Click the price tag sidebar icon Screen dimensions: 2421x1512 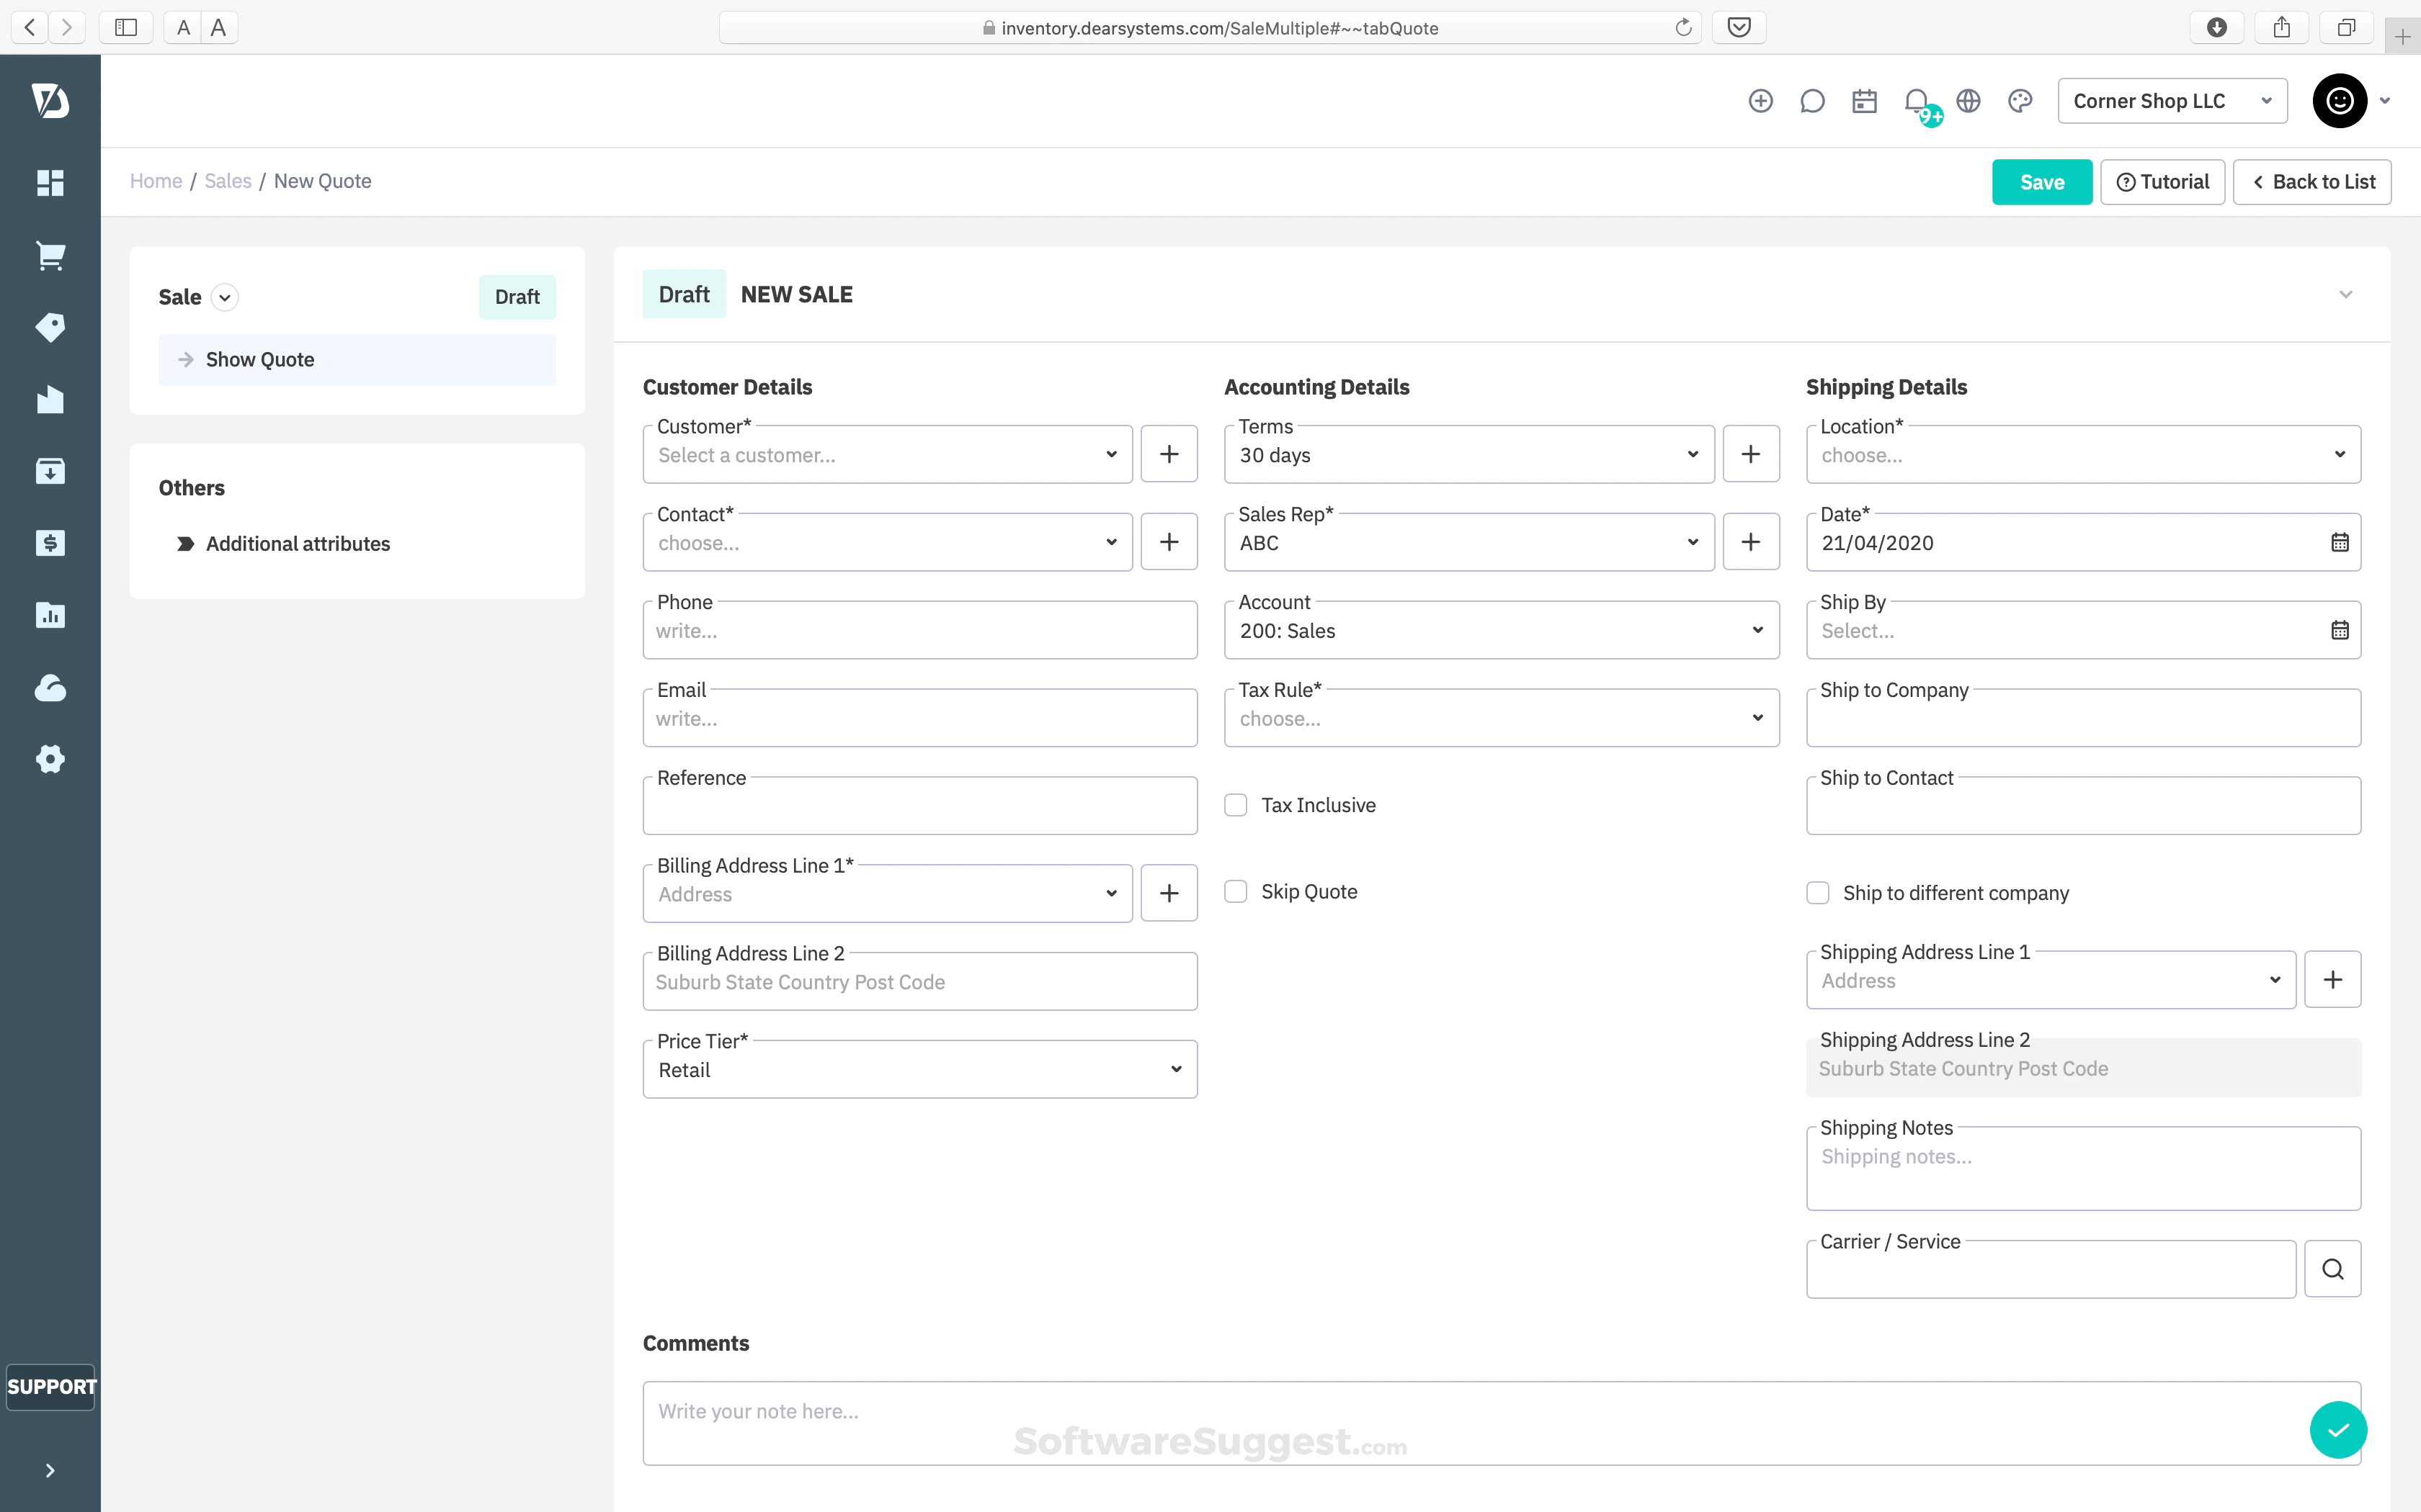pos(50,327)
